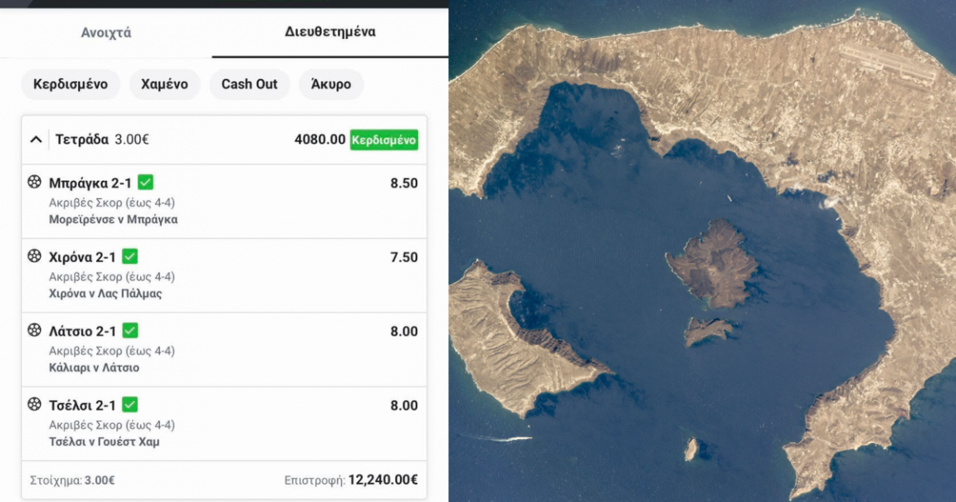Filter bets by Χαμένο

point(164,84)
